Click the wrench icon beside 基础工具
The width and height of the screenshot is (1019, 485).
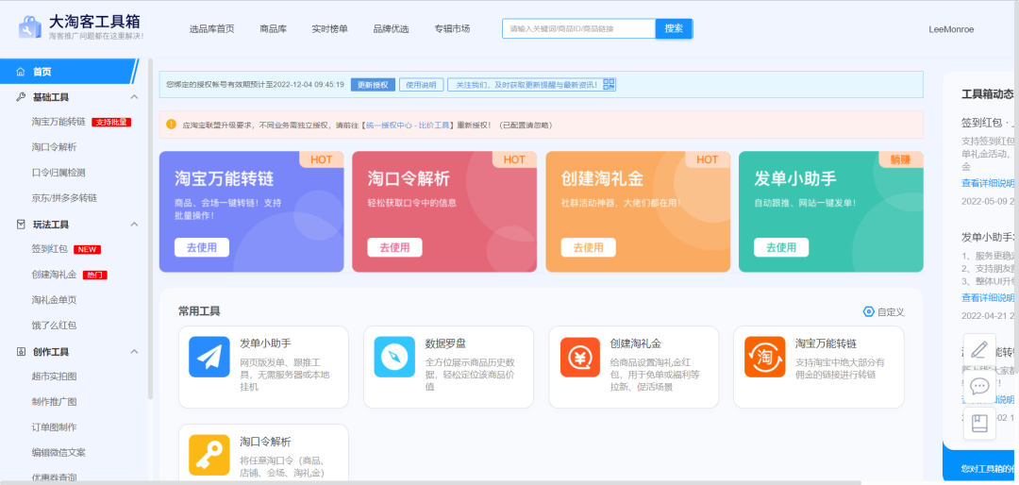[20, 97]
